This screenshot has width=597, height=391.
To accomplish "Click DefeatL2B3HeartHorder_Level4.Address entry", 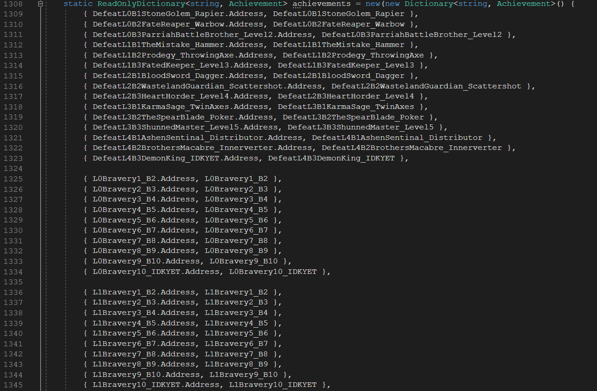I will 180,96.
